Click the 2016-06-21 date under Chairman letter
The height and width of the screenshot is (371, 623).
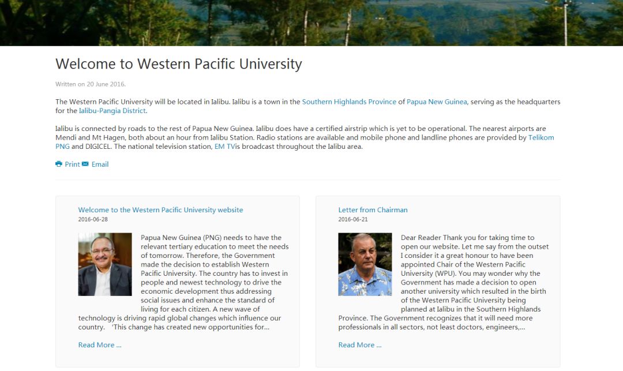point(353,219)
